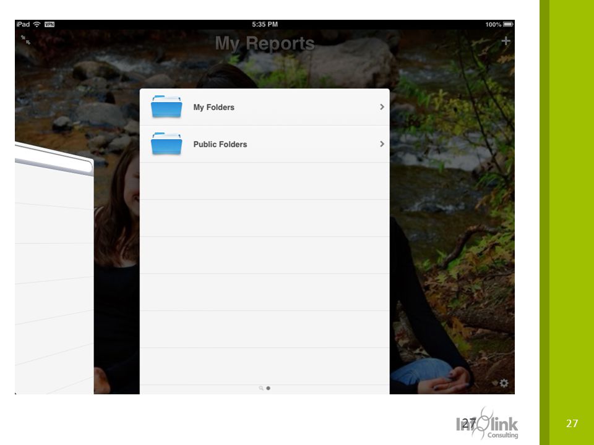Tap the plus icon to add a report

tap(506, 41)
